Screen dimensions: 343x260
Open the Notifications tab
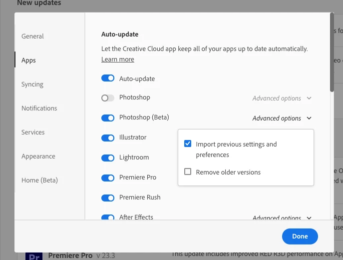[39, 108]
